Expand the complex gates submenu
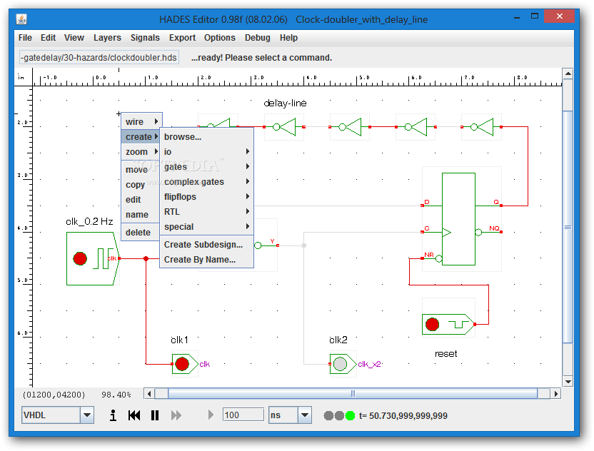Image resolution: width=594 pixels, height=451 pixels. pos(206,182)
